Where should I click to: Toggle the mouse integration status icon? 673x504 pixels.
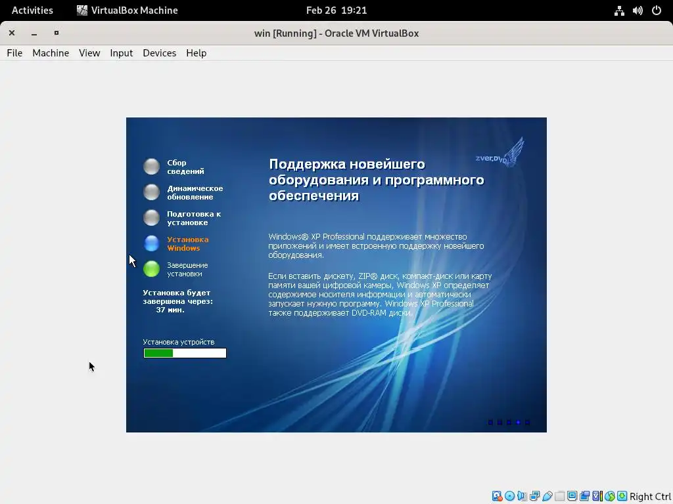pyautogui.click(x=609, y=496)
